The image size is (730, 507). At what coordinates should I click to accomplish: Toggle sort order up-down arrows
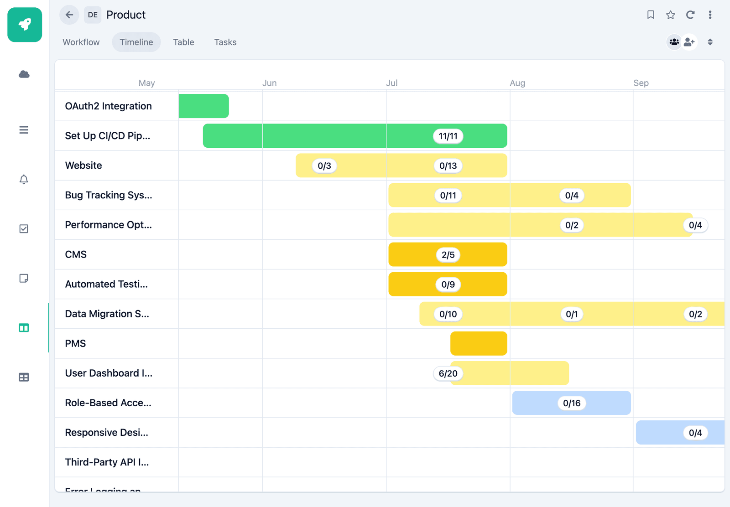pos(710,42)
